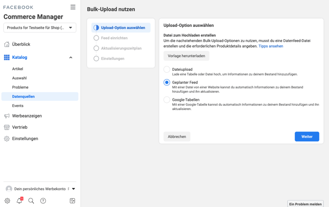
Task: Toggle the sidebar collapse panel icon
Action: [x=72, y=201]
